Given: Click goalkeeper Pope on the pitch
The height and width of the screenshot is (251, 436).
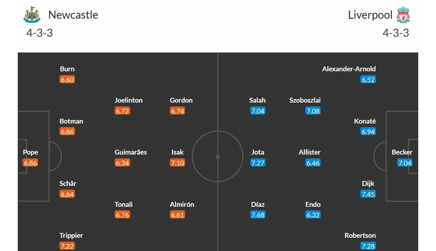Looking at the screenshot, I should click(x=30, y=152).
